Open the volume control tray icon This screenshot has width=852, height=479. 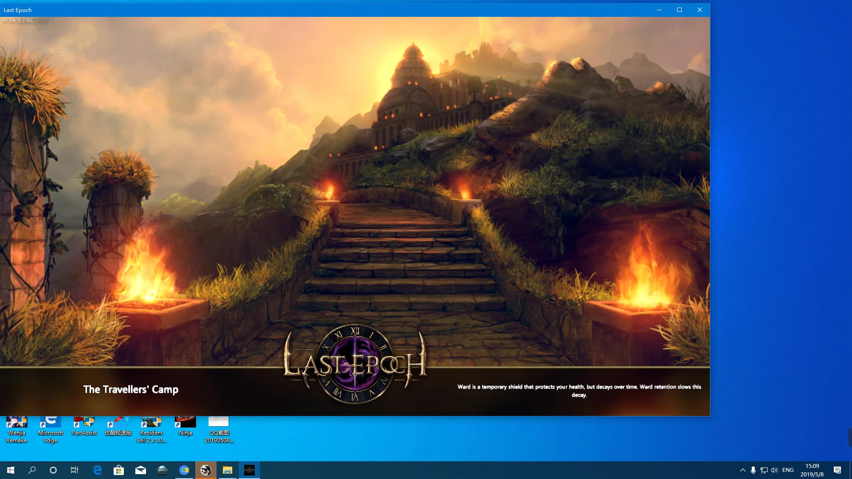774,470
